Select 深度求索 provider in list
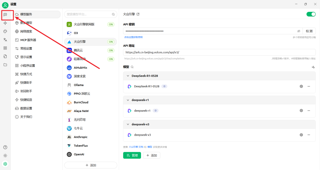Viewport: 320px width, 170px height. click(x=91, y=76)
